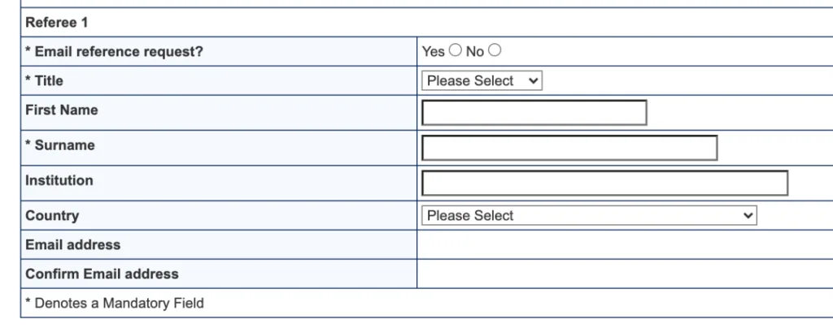Expand the Country Please Select dropdown
The width and height of the screenshot is (833, 328).
tap(589, 215)
